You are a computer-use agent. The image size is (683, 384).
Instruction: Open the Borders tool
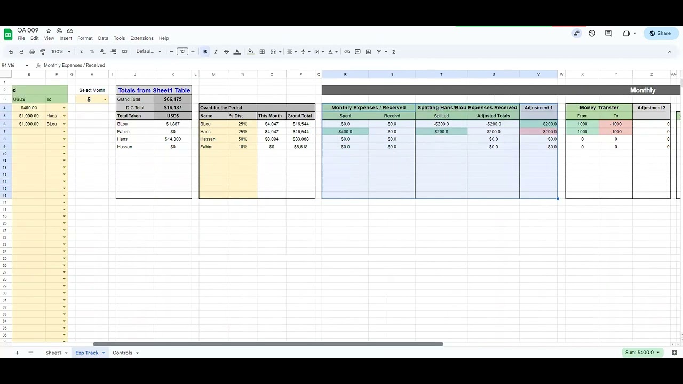(x=262, y=52)
